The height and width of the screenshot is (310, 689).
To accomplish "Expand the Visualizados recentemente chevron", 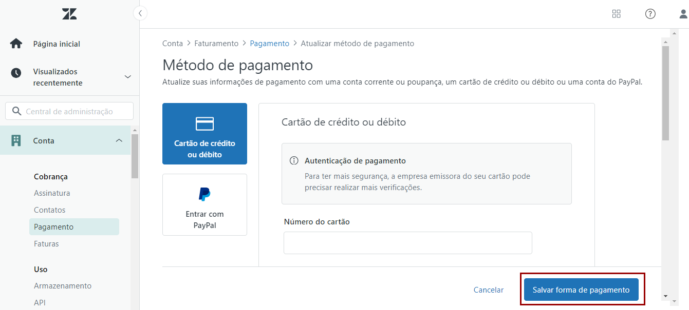I will [128, 77].
